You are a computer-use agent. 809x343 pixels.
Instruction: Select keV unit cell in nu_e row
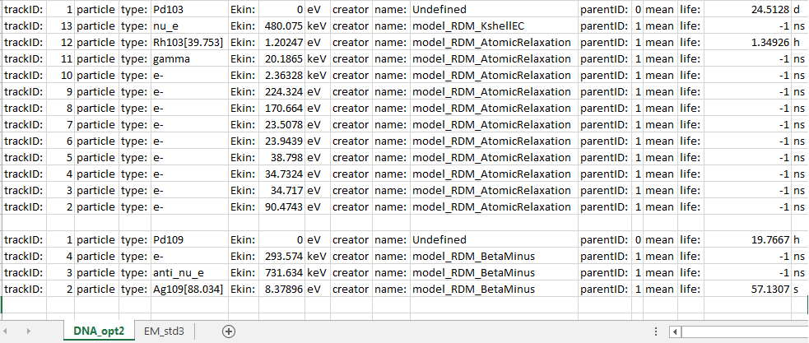tap(318, 25)
